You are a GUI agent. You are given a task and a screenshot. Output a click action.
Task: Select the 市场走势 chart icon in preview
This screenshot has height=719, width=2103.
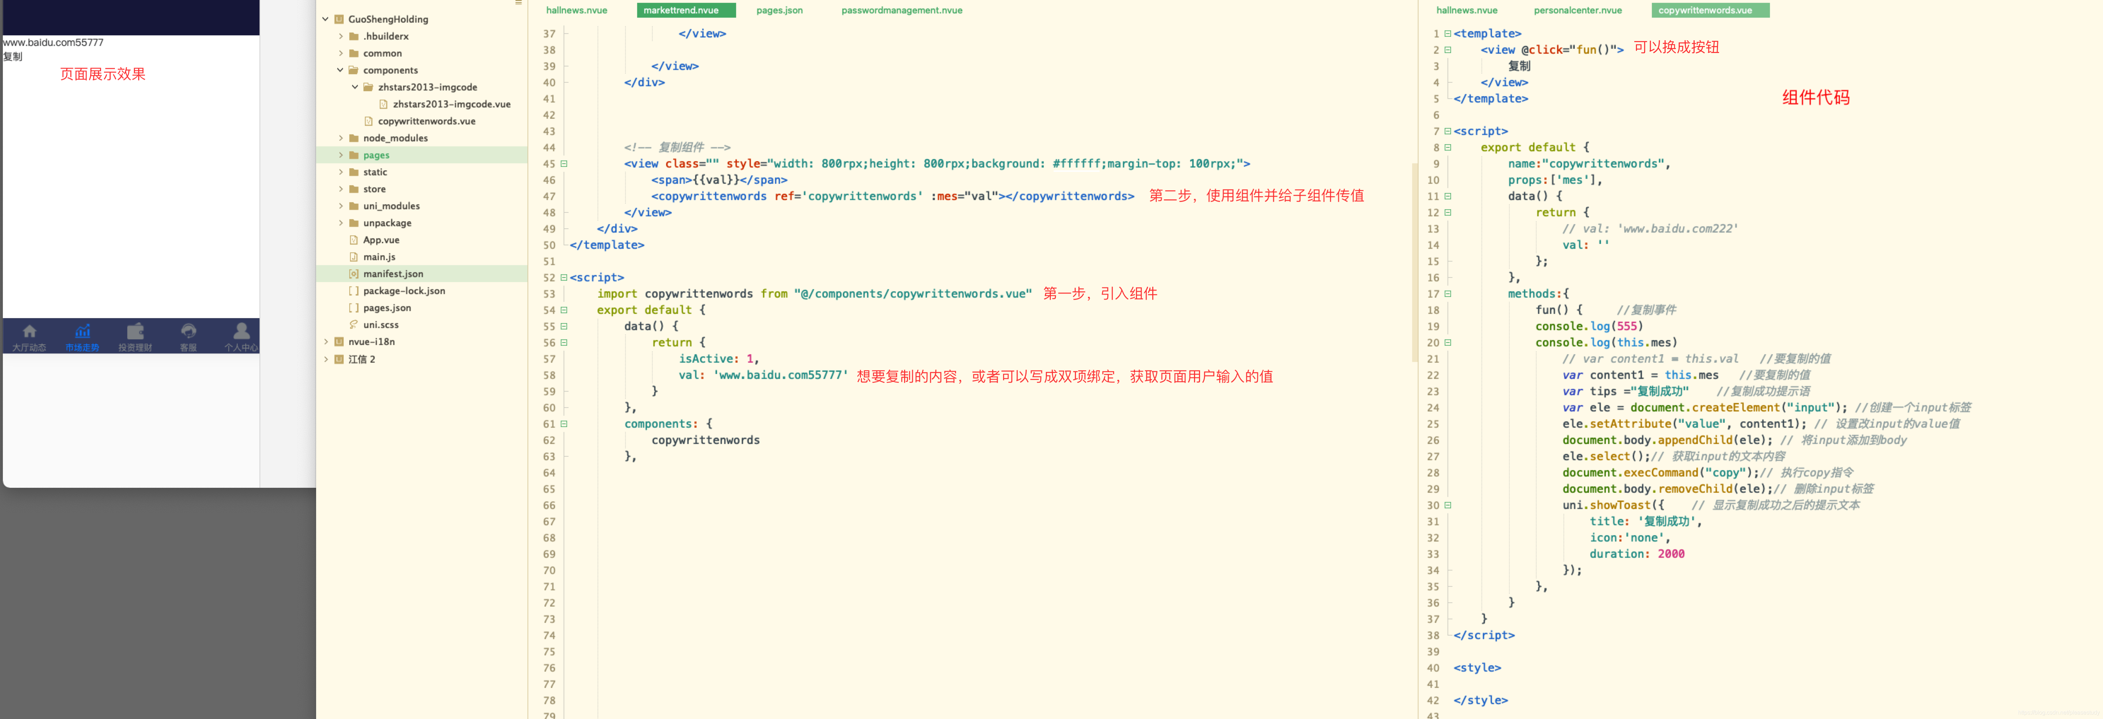tap(82, 331)
